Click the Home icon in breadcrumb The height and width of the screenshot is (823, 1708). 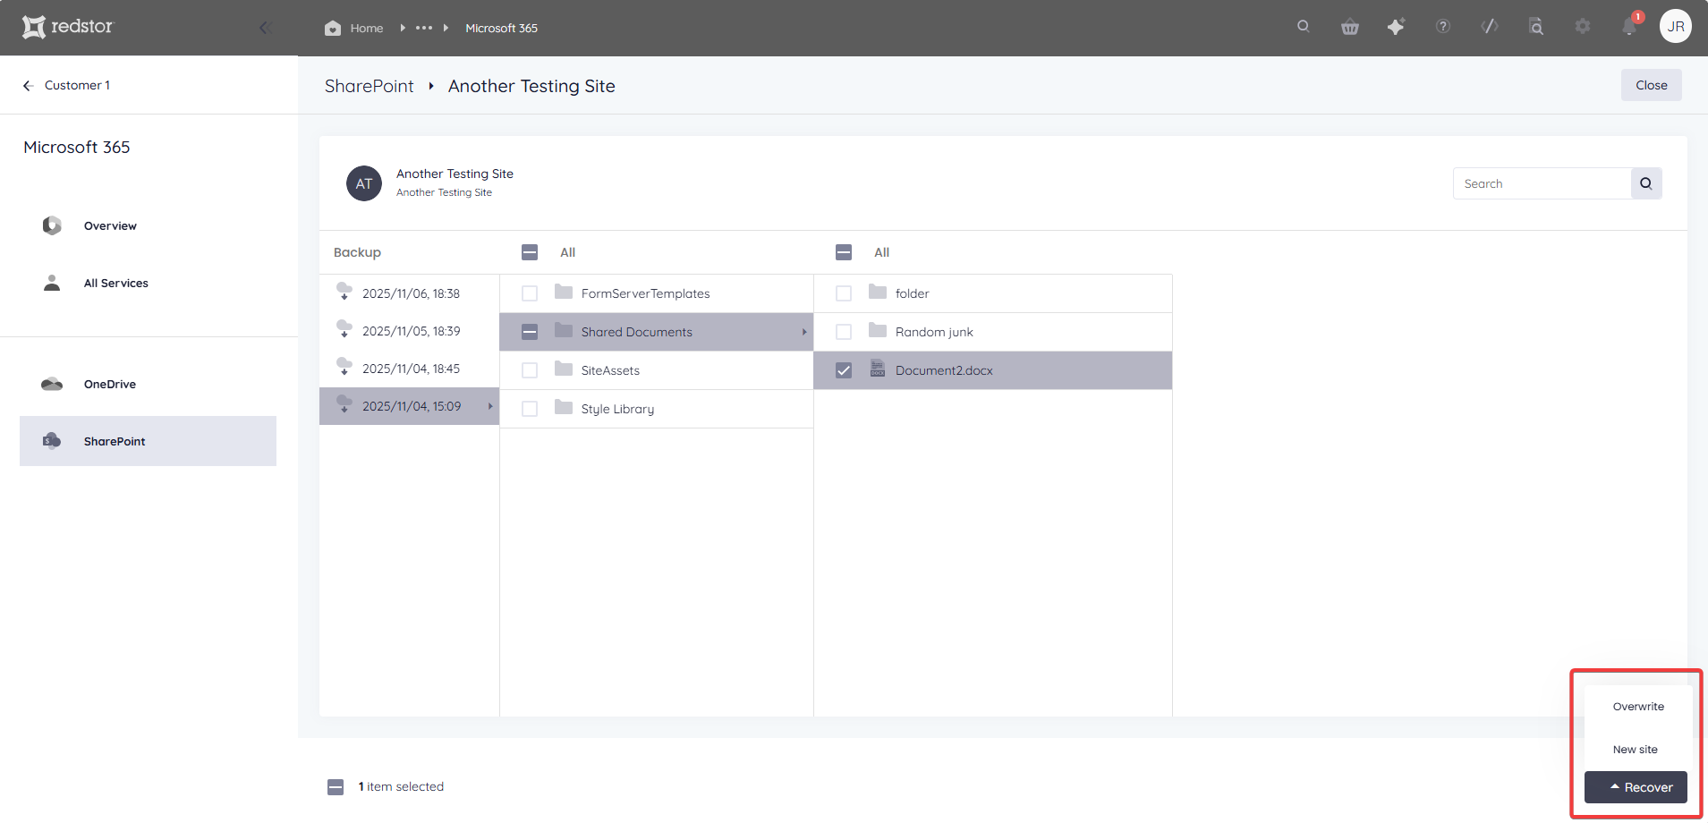pyautogui.click(x=333, y=28)
